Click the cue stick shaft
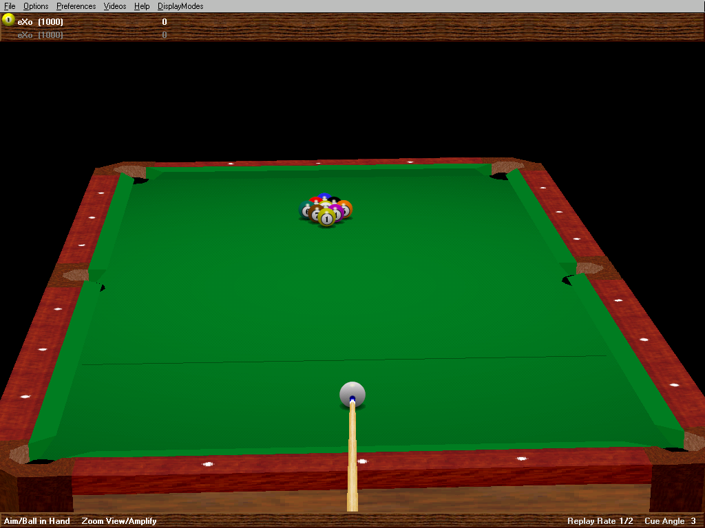 (x=352, y=456)
